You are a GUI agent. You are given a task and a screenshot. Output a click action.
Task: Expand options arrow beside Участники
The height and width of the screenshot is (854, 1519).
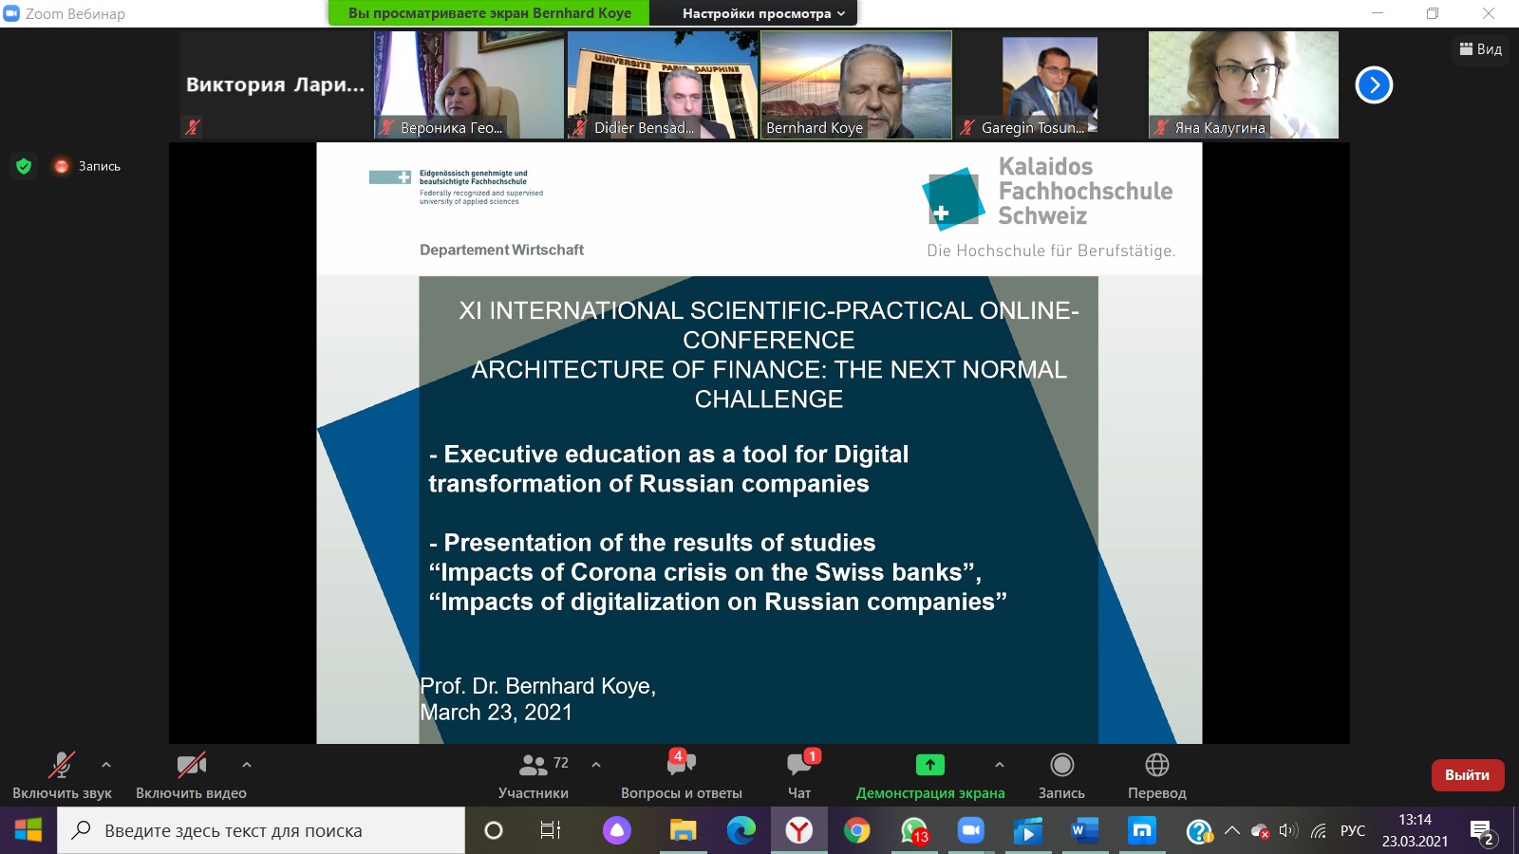596,764
